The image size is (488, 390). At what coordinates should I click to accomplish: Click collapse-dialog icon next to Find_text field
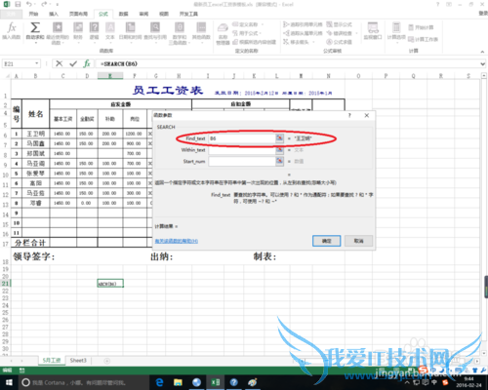(x=279, y=138)
